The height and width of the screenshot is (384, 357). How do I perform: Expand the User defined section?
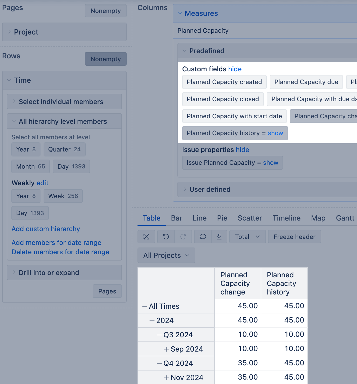(x=210, y=189)
